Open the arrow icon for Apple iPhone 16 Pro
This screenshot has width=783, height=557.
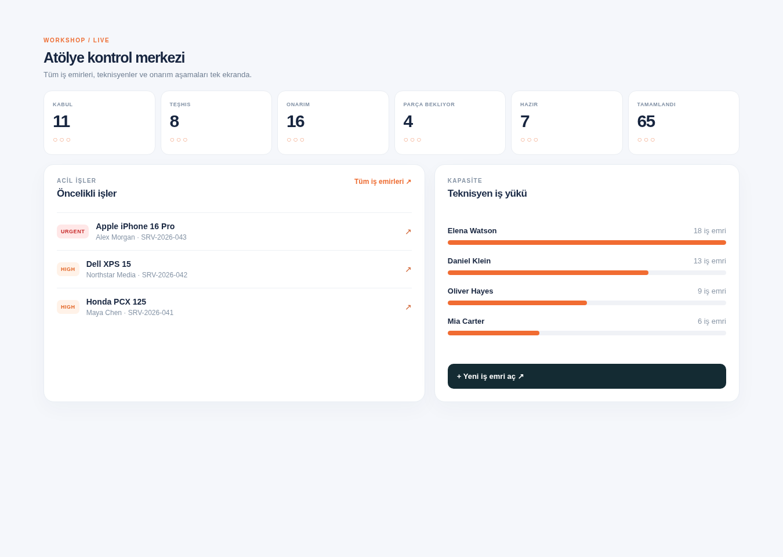click(408, 232)
